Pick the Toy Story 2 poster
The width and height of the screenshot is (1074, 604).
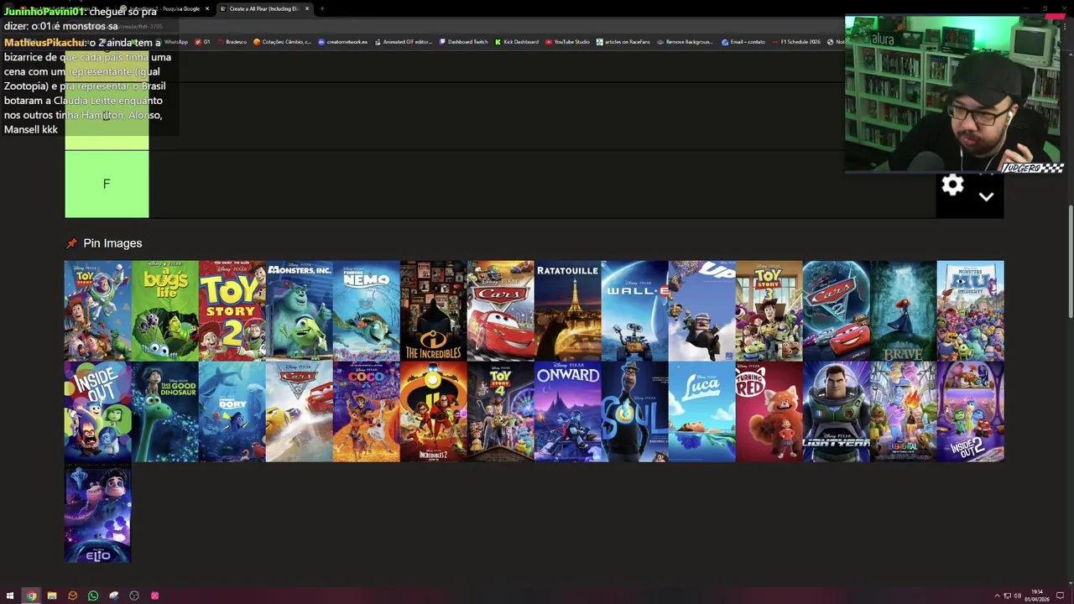tap(232, 311)
